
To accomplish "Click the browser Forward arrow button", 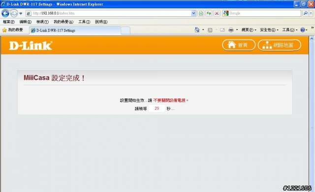I will 14,13.
